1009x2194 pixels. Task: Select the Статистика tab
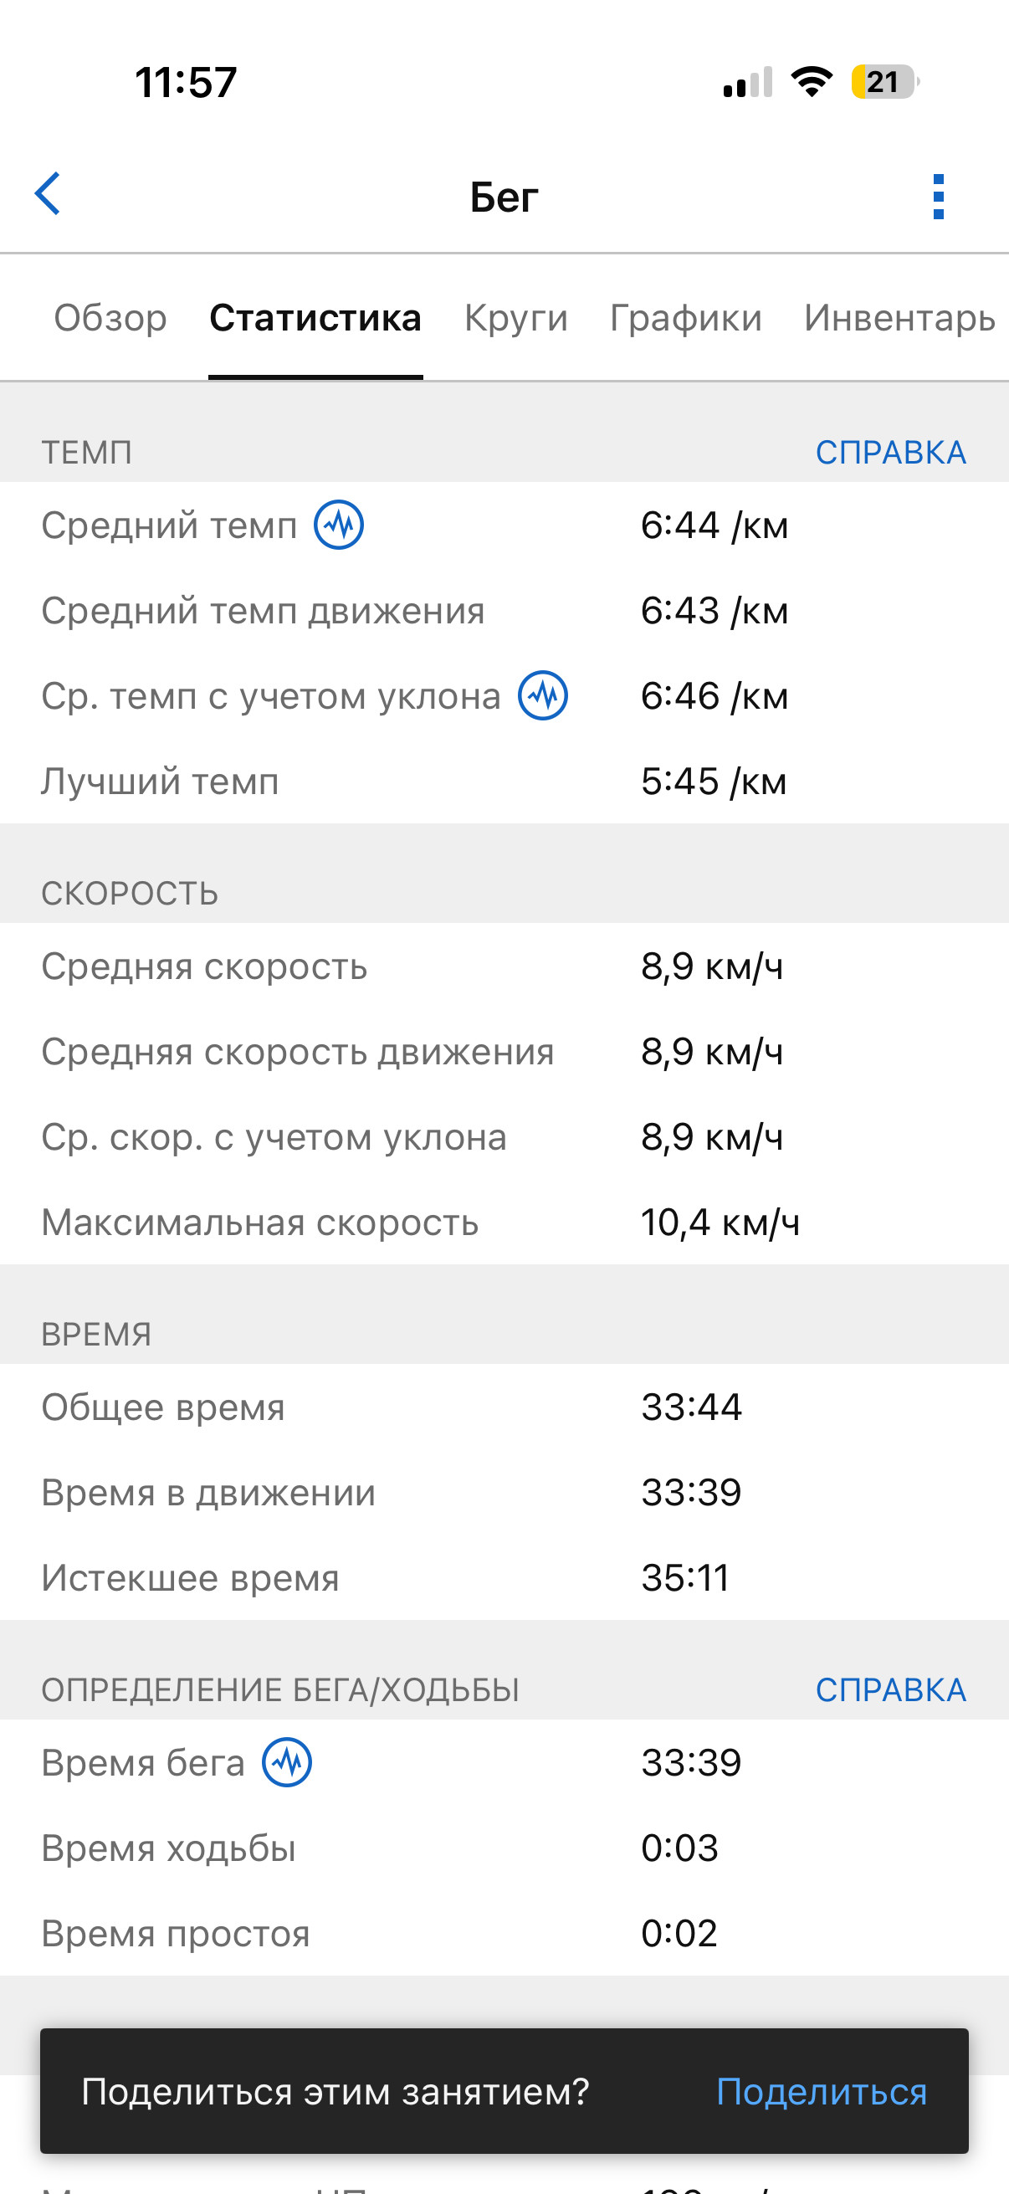click(x=315, y=318)
